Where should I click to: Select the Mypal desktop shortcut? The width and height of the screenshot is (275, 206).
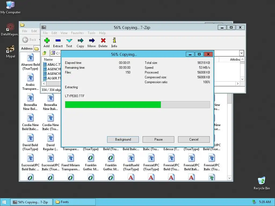point(10,52)
